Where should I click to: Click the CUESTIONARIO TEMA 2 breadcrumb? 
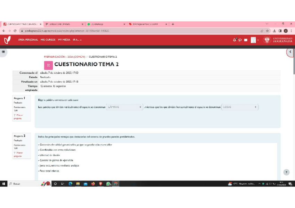pyautogui.click(x=103, y=57)
